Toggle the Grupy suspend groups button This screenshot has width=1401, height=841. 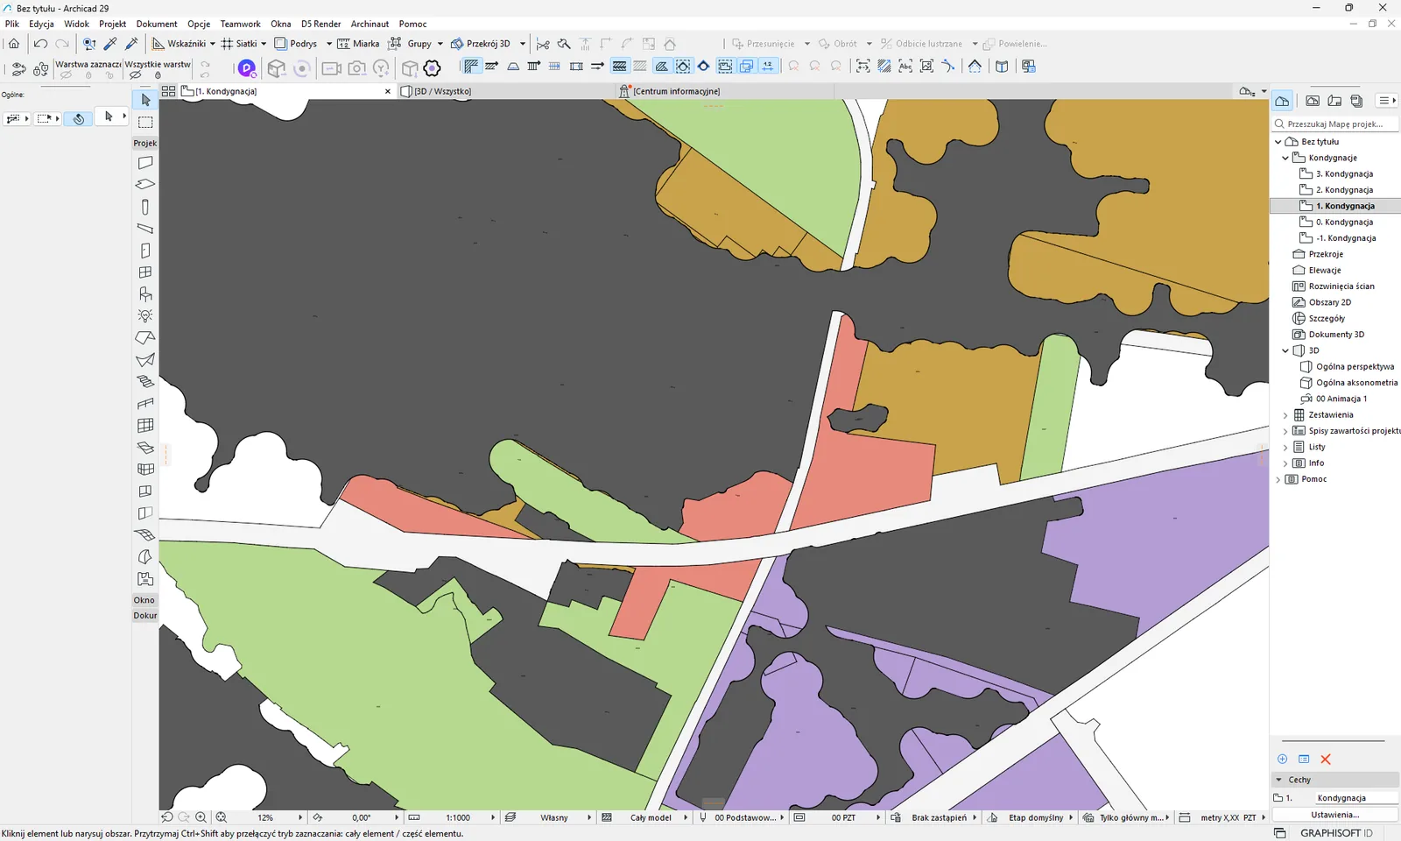[411, 43]
